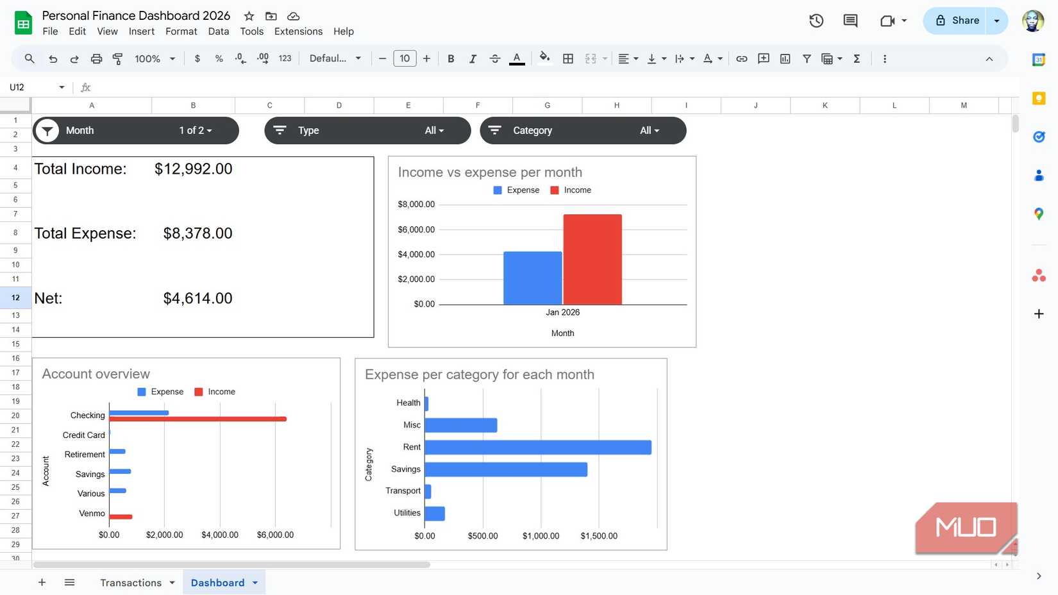Open the comments panel icon
The image size is (1058, 595).
tap(850, 21)
